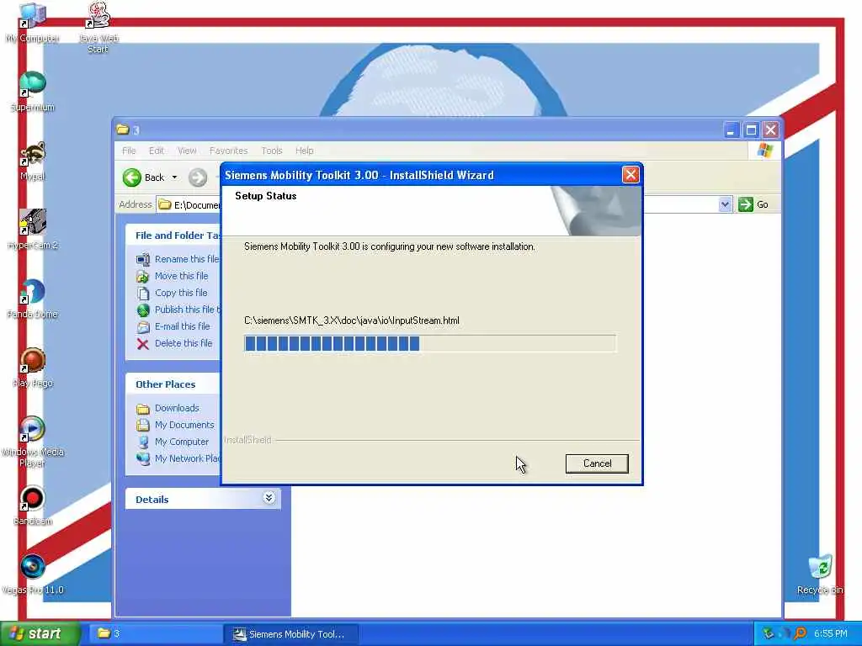Click the green Back arrow in Explorer

[132, 177]
